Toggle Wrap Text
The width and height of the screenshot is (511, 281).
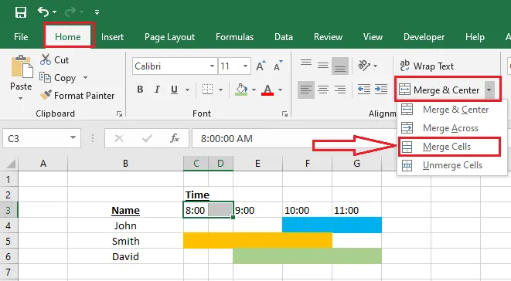[x=427, y=66]
